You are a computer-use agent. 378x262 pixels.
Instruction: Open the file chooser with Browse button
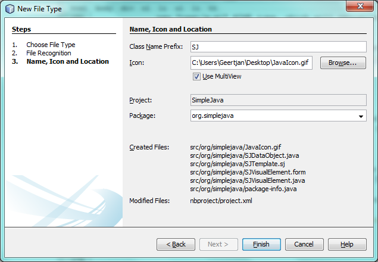pyautogui.click(x=342, y=63)
